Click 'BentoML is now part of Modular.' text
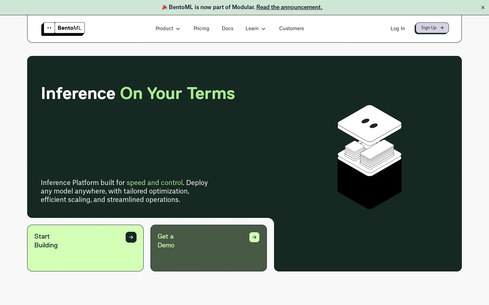Screen dimensions: 489x305 [212, 7]
